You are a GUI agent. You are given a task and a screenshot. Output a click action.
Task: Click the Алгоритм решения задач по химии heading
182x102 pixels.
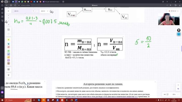[103, 84]
